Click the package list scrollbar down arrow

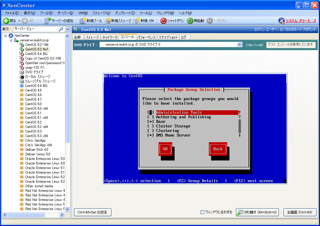[240, 135]
